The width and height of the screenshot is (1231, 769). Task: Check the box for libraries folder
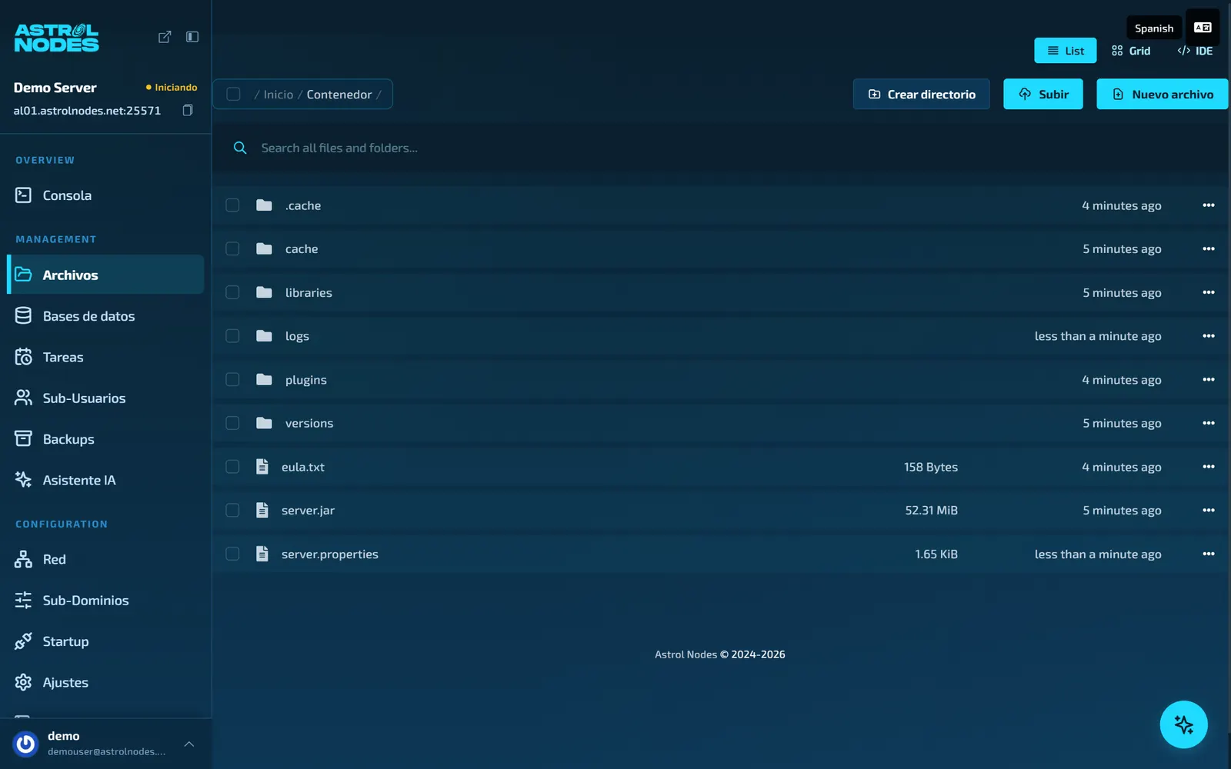point(232,292)
